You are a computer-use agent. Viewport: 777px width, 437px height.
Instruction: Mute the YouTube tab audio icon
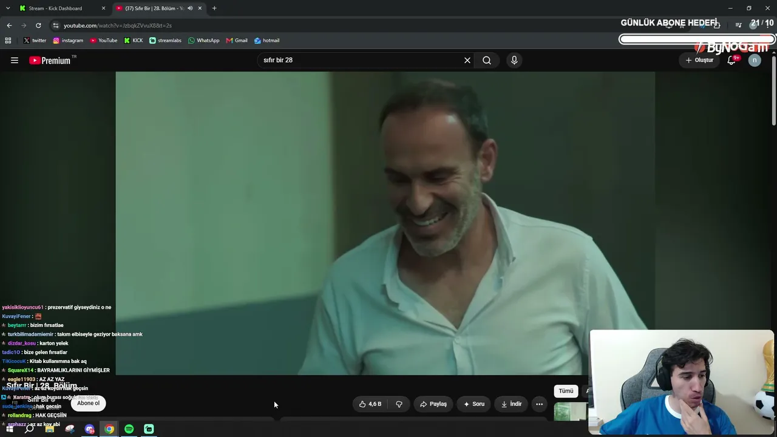click(190, 8)
